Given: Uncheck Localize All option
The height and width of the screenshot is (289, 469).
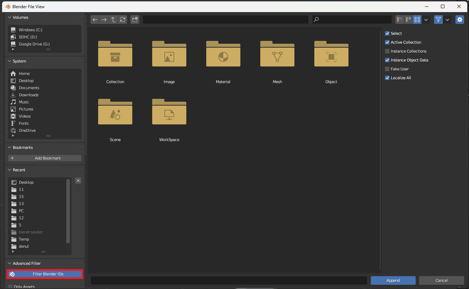Looking at the screenshot, I should pos(387,78).
